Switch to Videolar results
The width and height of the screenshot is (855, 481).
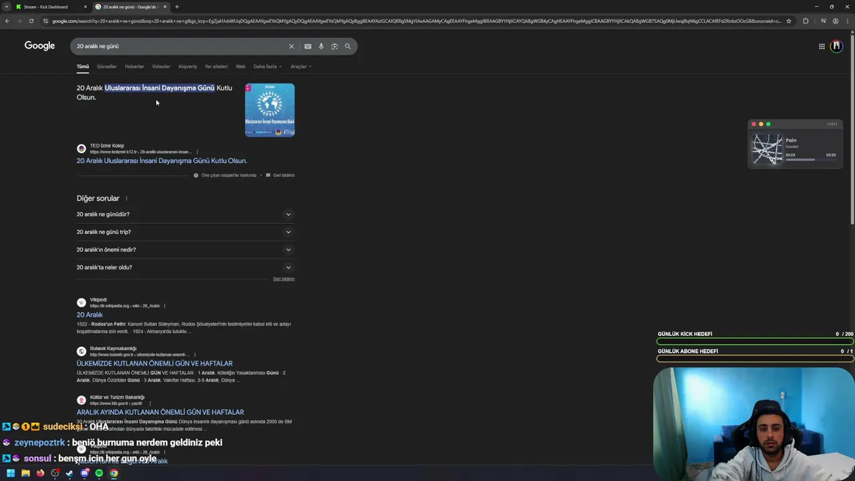[161, 66]
